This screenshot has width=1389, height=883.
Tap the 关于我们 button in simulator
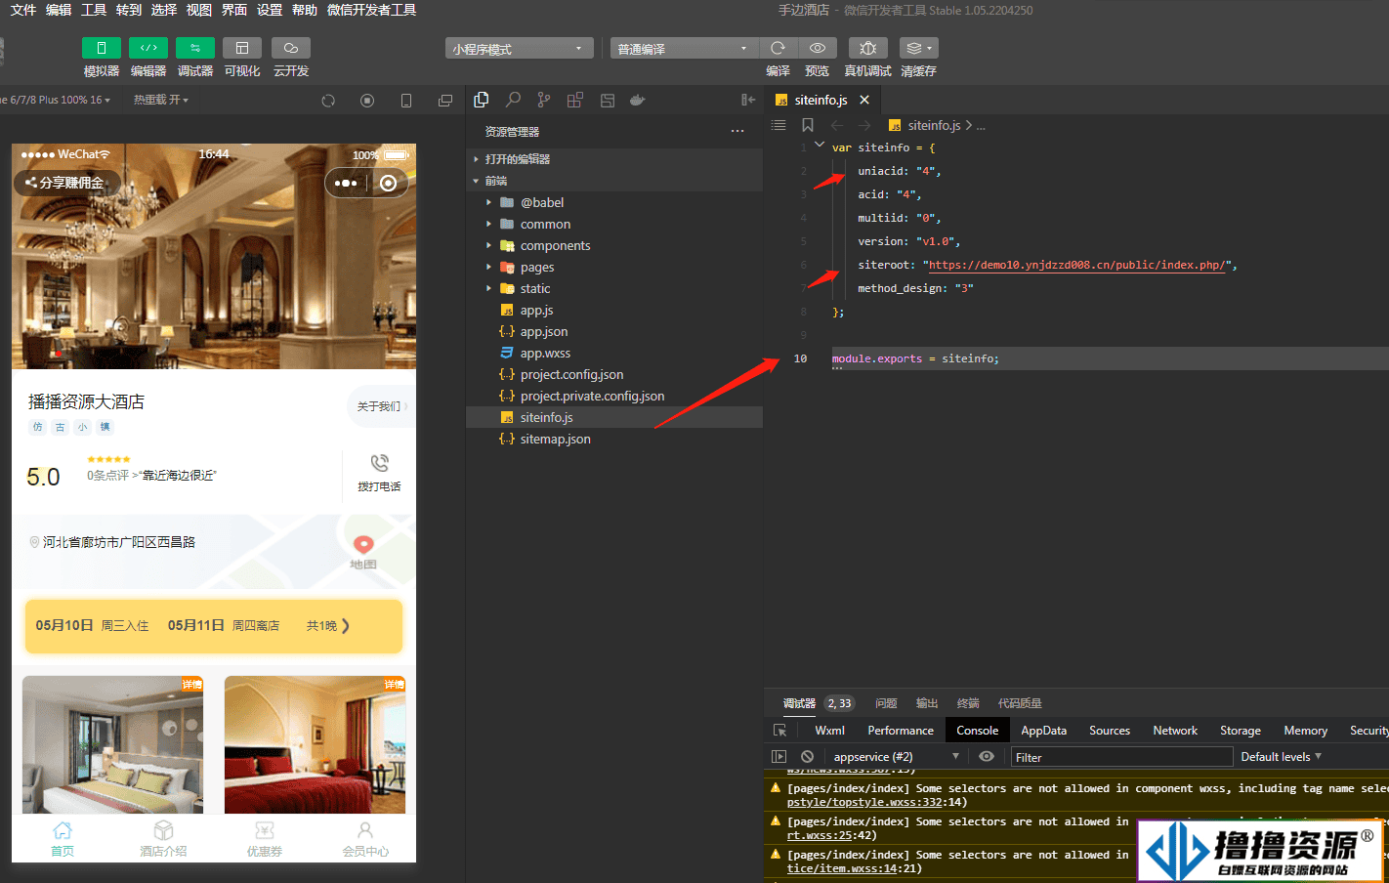(x=381, y=406)
